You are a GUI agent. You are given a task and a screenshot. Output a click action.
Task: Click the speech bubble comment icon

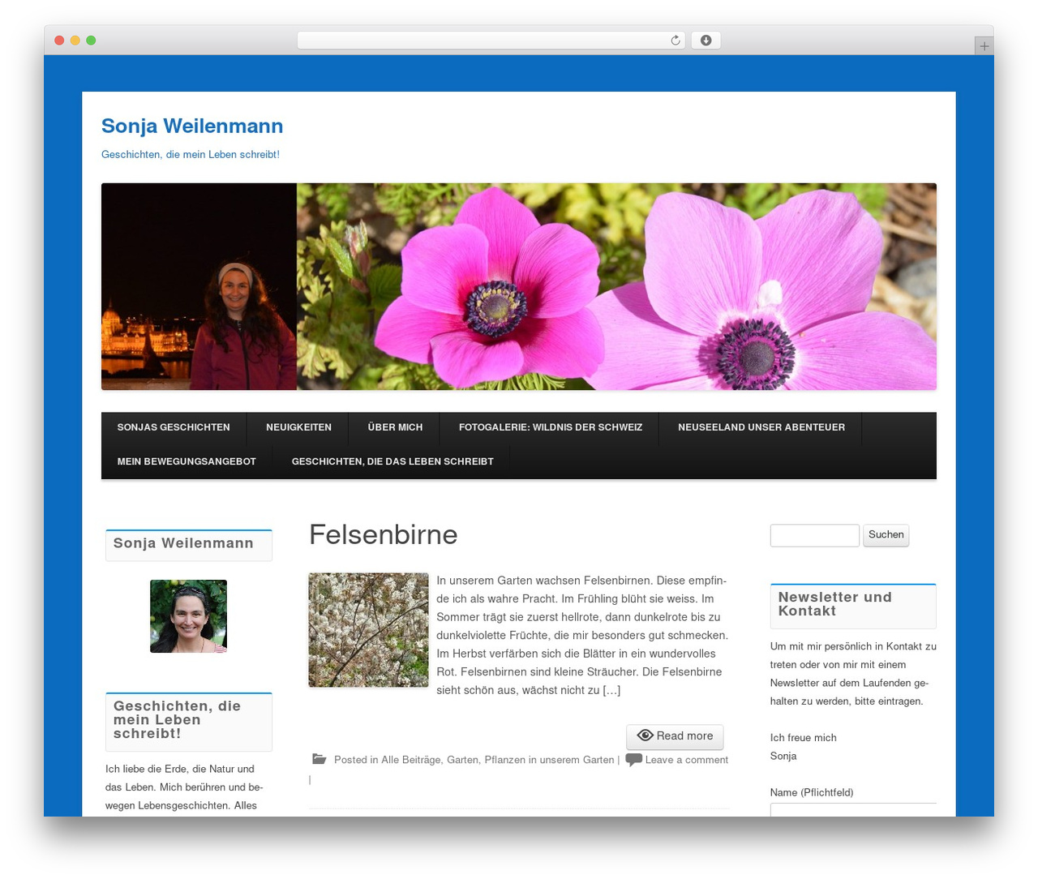pos(634,760)
